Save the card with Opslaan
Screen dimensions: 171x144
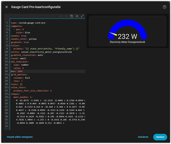(160, 137)
